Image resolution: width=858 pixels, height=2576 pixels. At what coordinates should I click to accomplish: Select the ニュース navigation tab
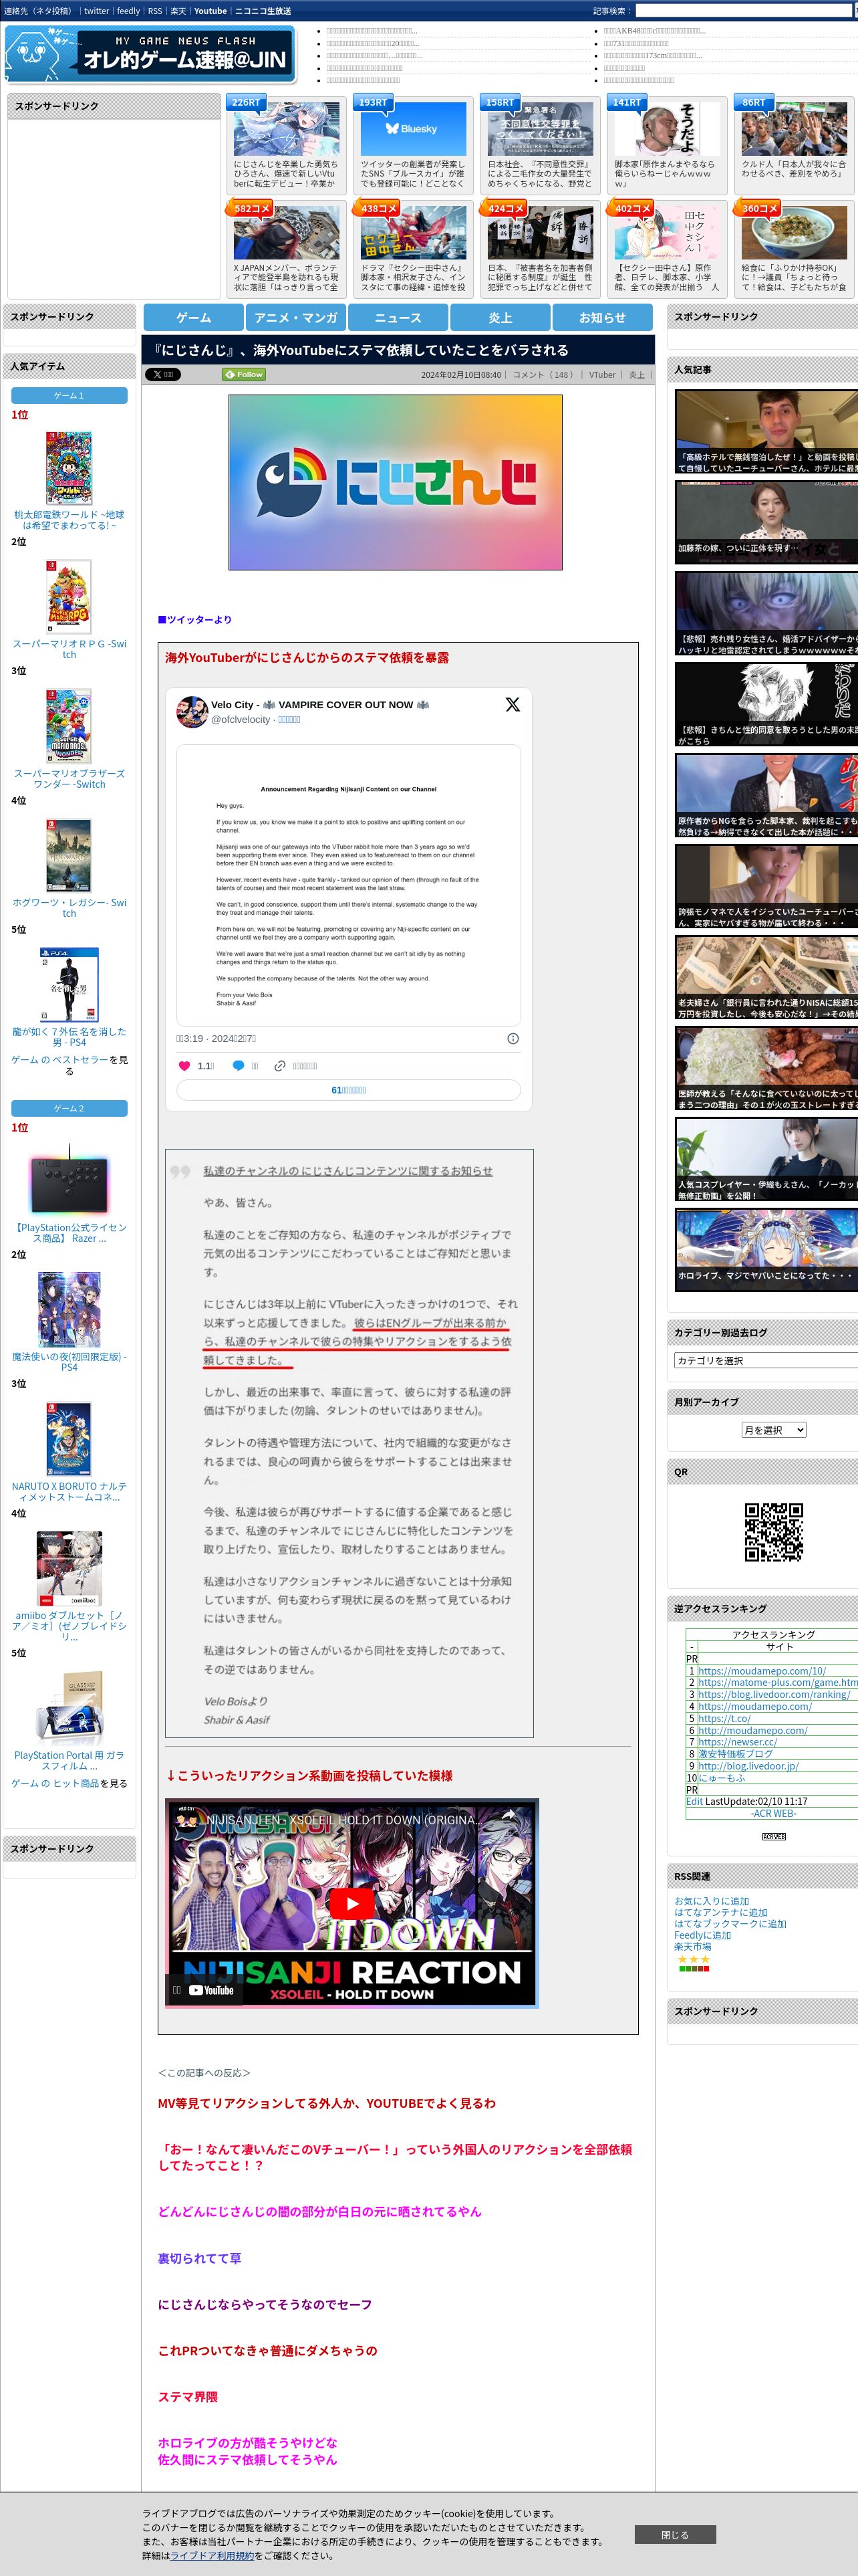(x=398, y=317)
